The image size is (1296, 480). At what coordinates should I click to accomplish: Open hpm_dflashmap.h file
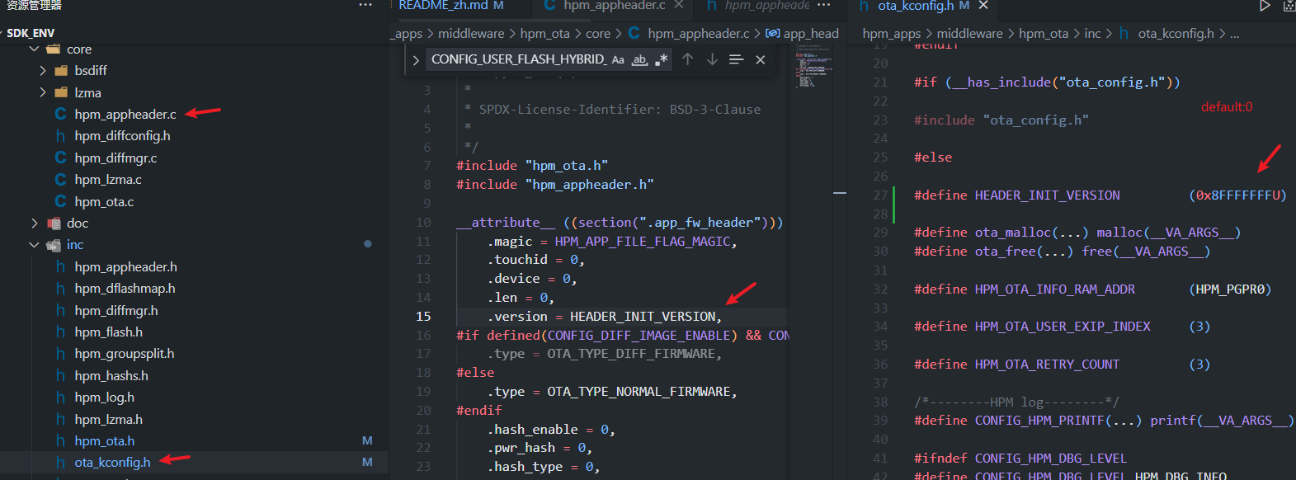click(125, 289)
